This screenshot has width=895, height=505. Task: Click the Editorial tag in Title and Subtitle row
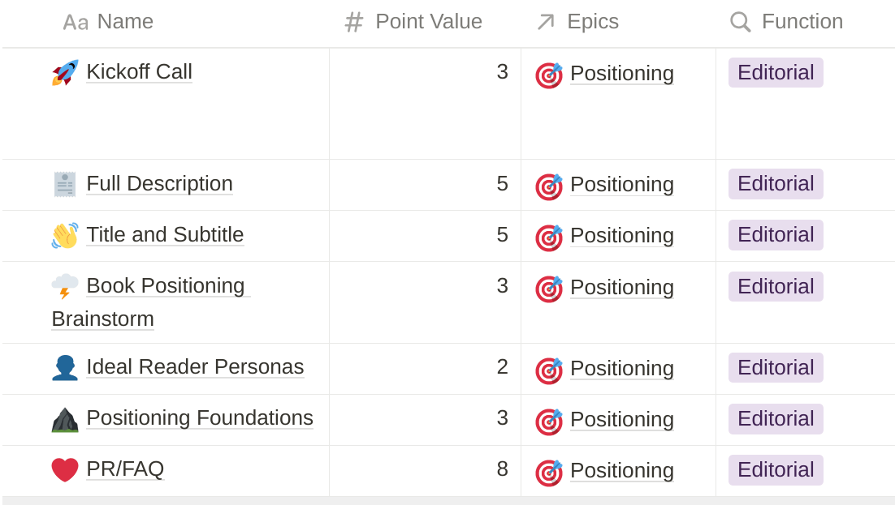776,235
